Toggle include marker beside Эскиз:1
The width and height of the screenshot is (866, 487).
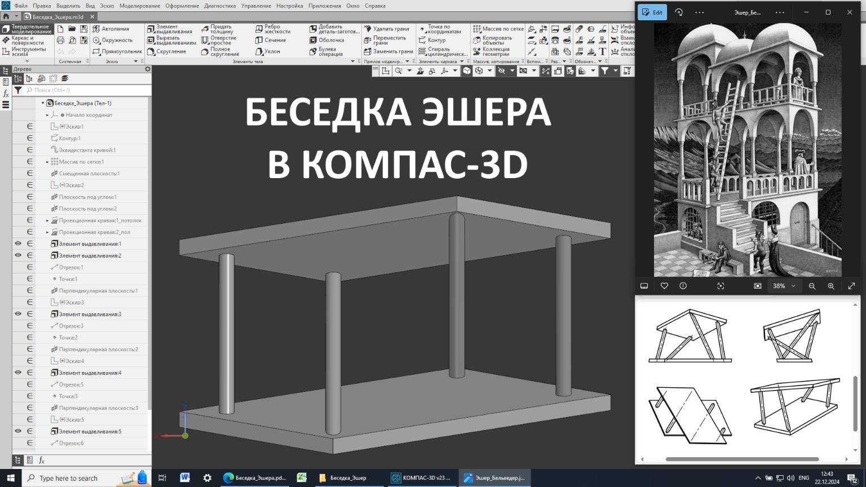point(30,126)
